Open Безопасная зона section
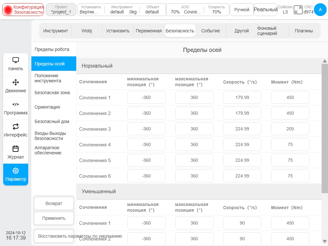This screenshot has width=328, height=246. [x=54, y=93]
